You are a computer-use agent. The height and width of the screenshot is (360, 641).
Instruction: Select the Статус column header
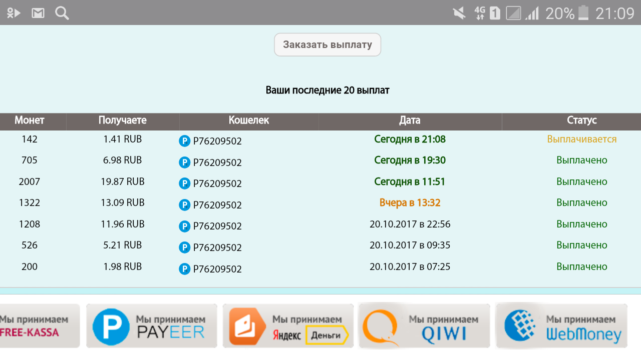[581, 120]
